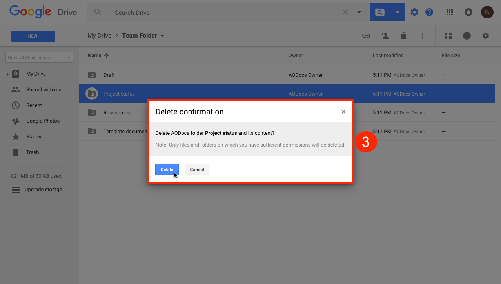Sort by the Name column header
Screen dimensions: 501x284
click(x=94, y=56)
